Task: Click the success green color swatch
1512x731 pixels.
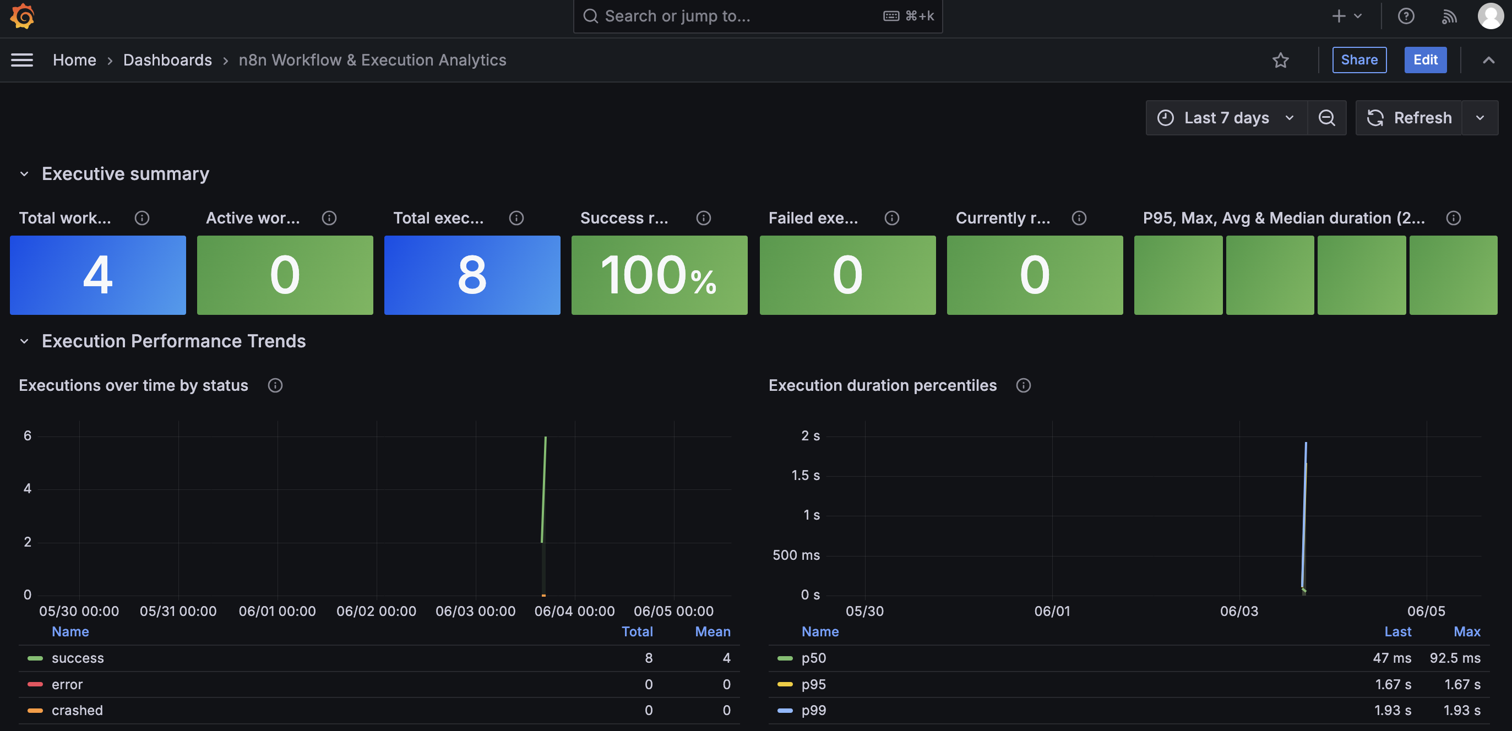Action: [x=35, y=658]
